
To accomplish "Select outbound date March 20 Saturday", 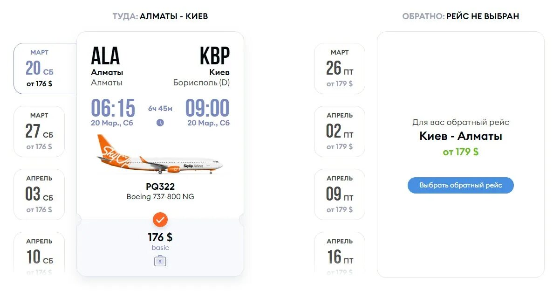I will tap(45, 69).
